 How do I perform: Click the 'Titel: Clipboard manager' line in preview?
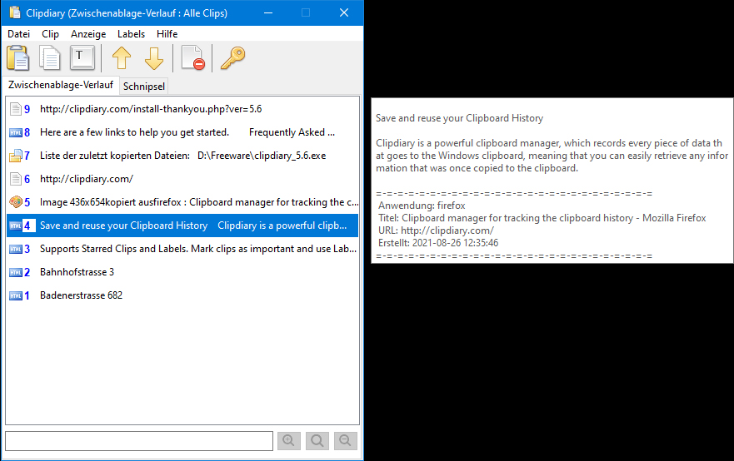[x=542, y=218]
